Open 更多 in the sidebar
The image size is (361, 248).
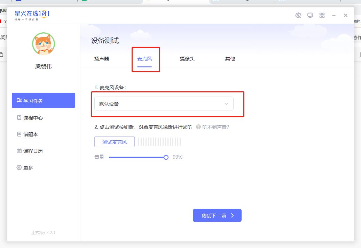pos(44,168)
